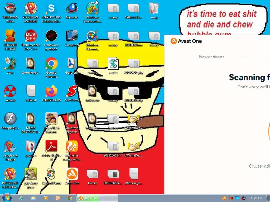Select the 00000000.res file
The width and height of the screenshot is (270, 202).
coord(134,38)
